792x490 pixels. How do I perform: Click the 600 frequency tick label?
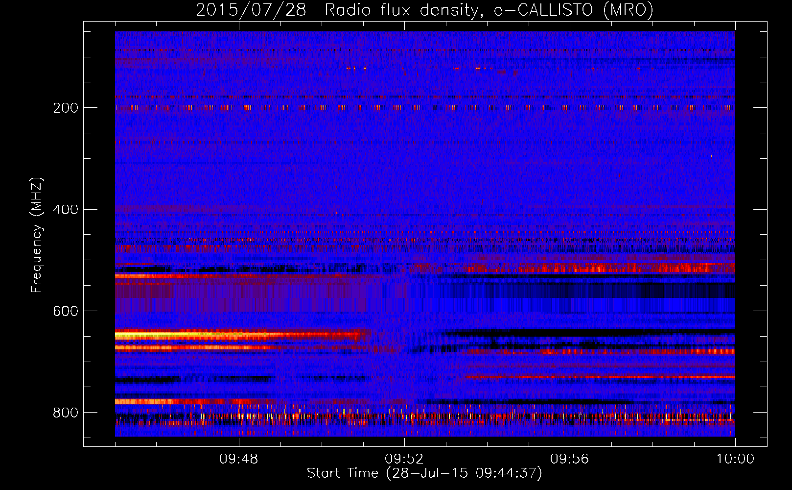tap(66, 311)
